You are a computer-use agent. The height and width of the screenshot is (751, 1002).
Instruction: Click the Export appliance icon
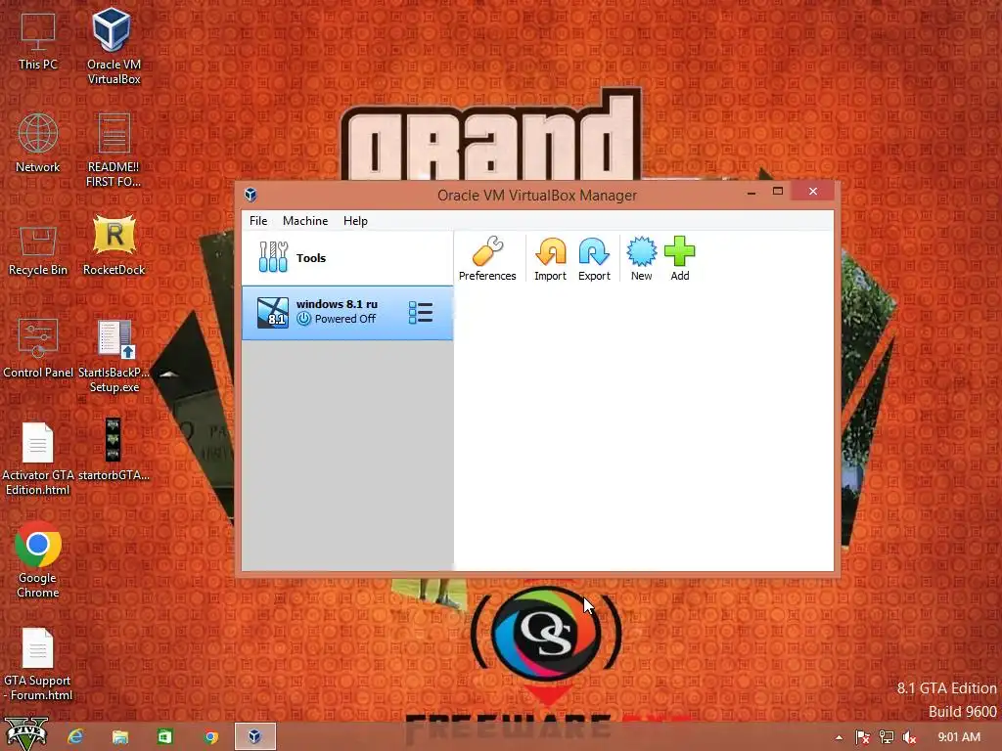594,258
